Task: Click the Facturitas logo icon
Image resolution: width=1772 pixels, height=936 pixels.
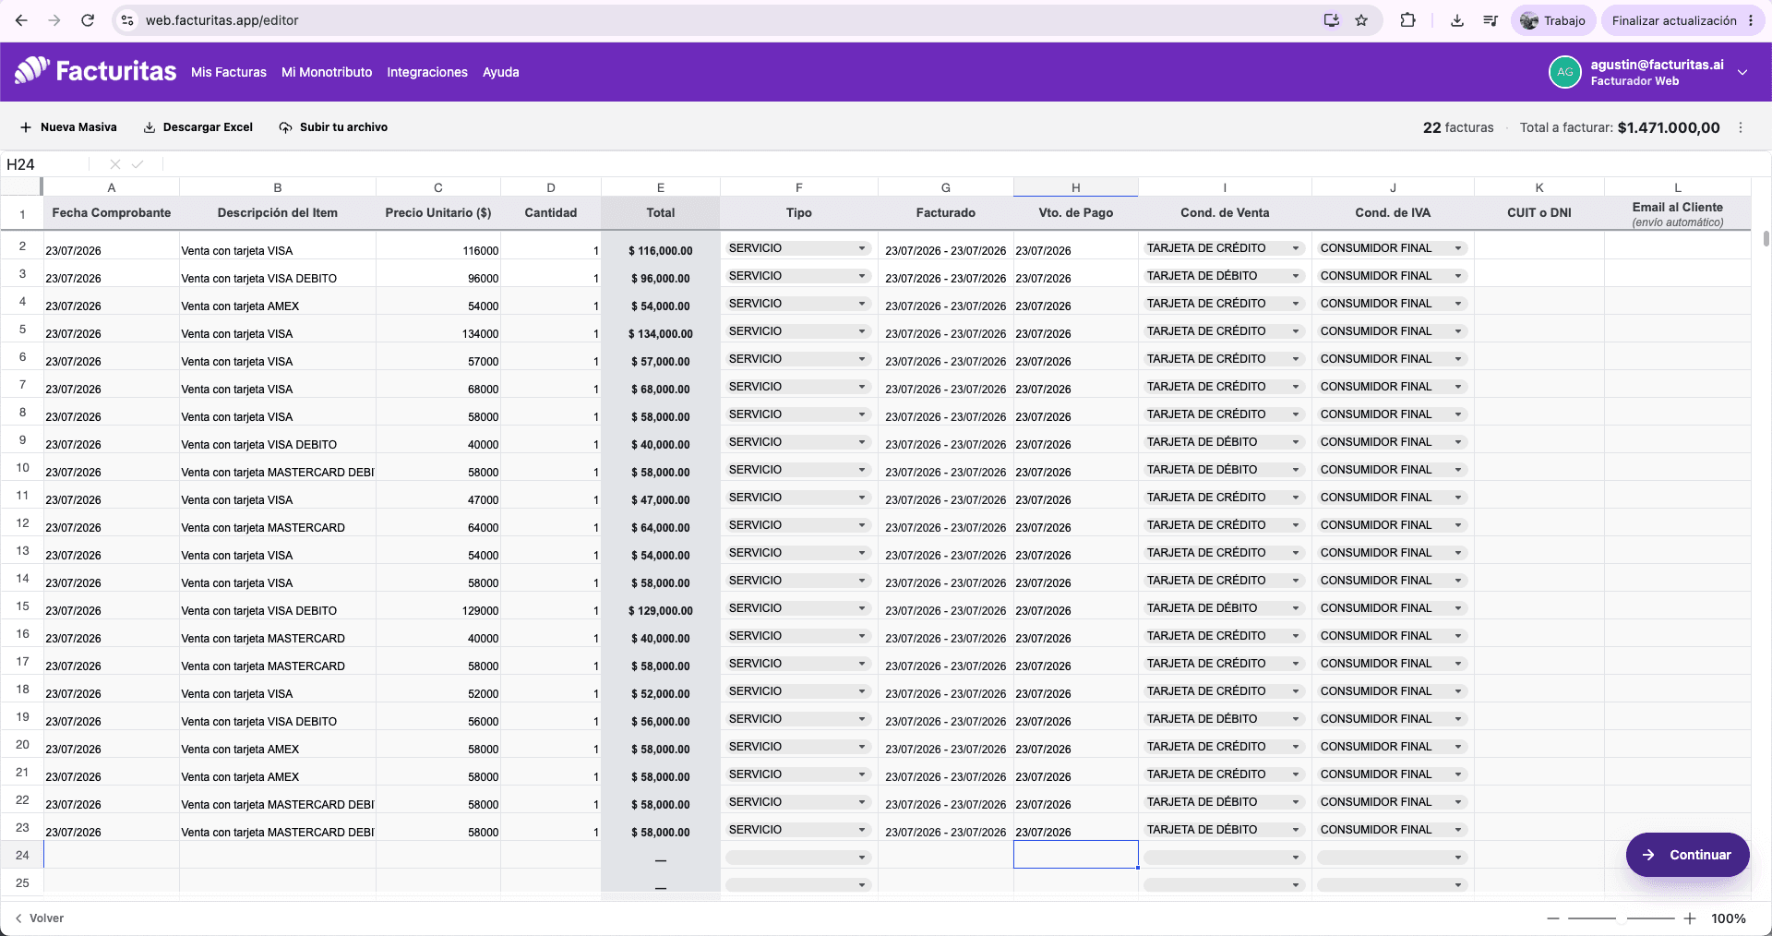Action: click(x=31, y=70)
